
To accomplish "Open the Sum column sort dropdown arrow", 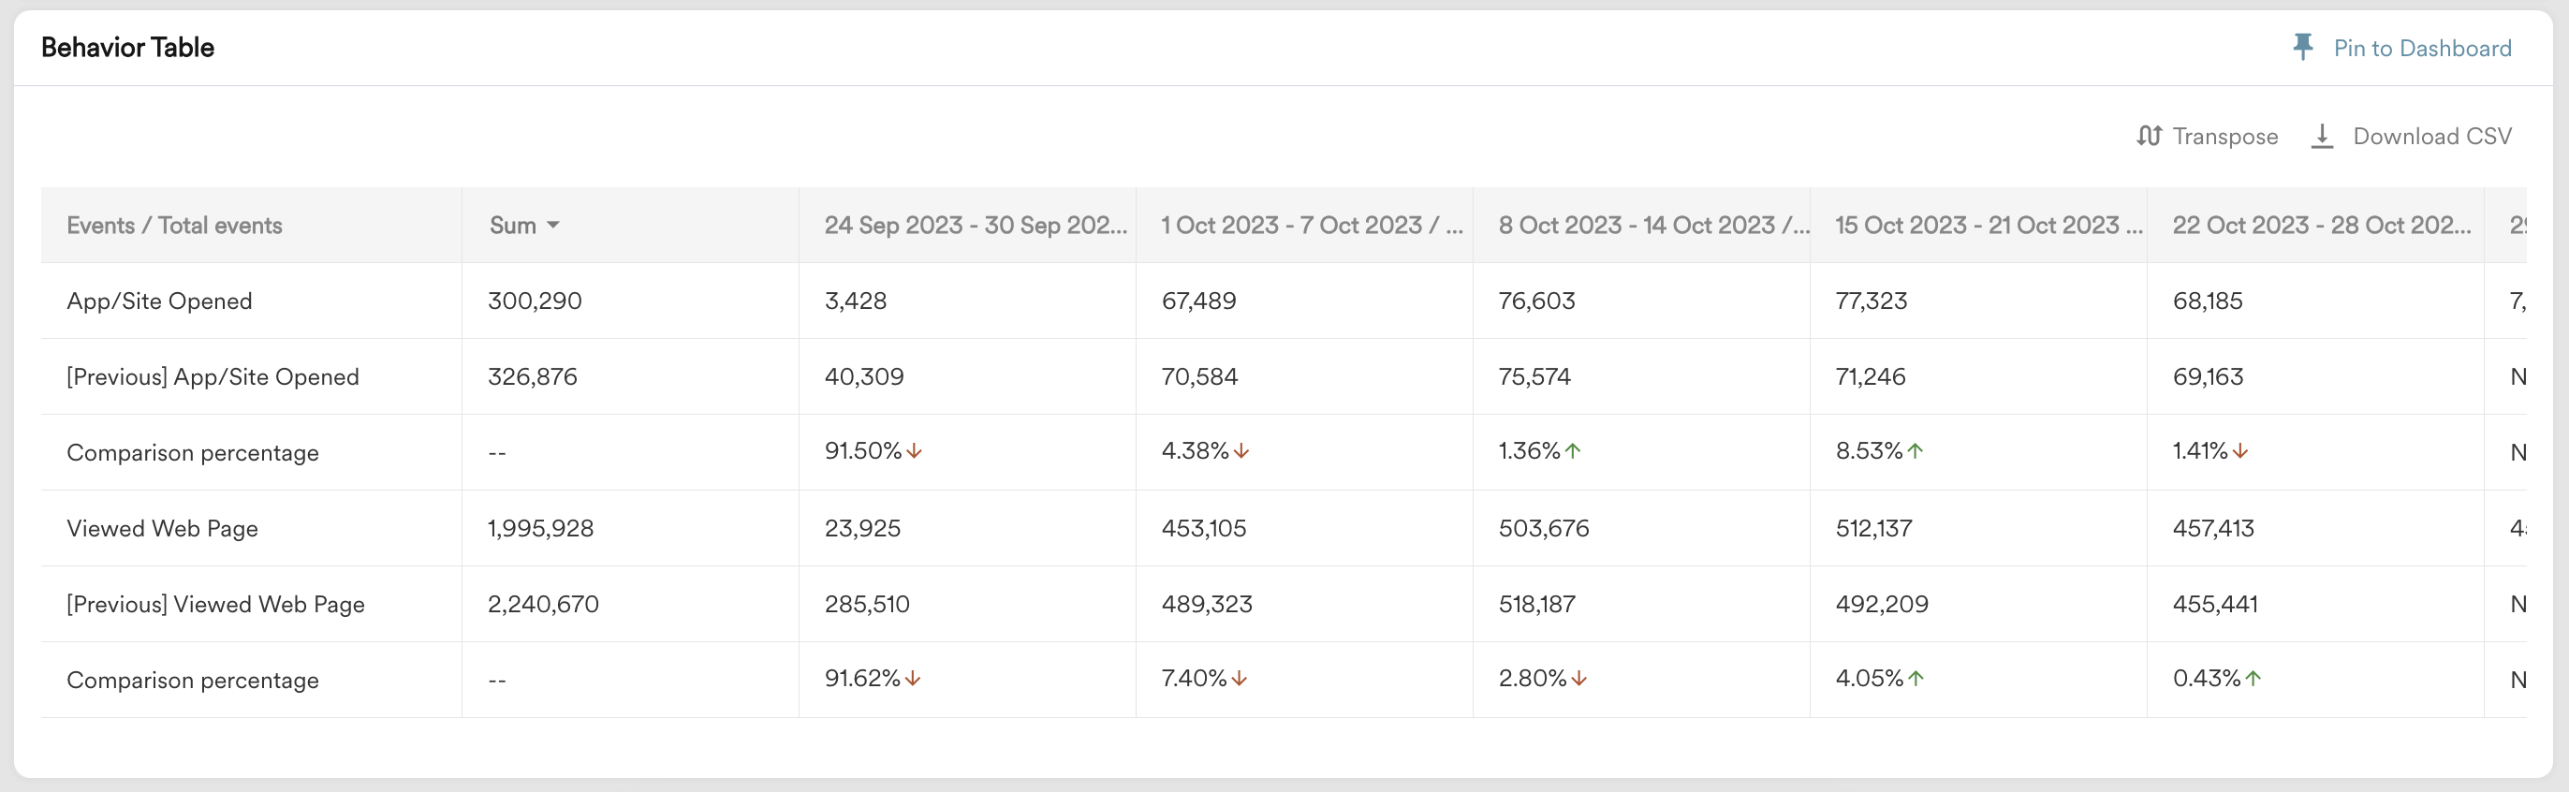I will (553, 226).
